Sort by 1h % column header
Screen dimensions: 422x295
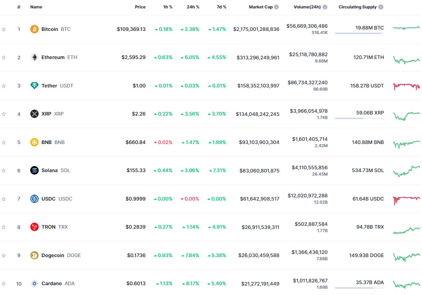[x=168, y=7]
